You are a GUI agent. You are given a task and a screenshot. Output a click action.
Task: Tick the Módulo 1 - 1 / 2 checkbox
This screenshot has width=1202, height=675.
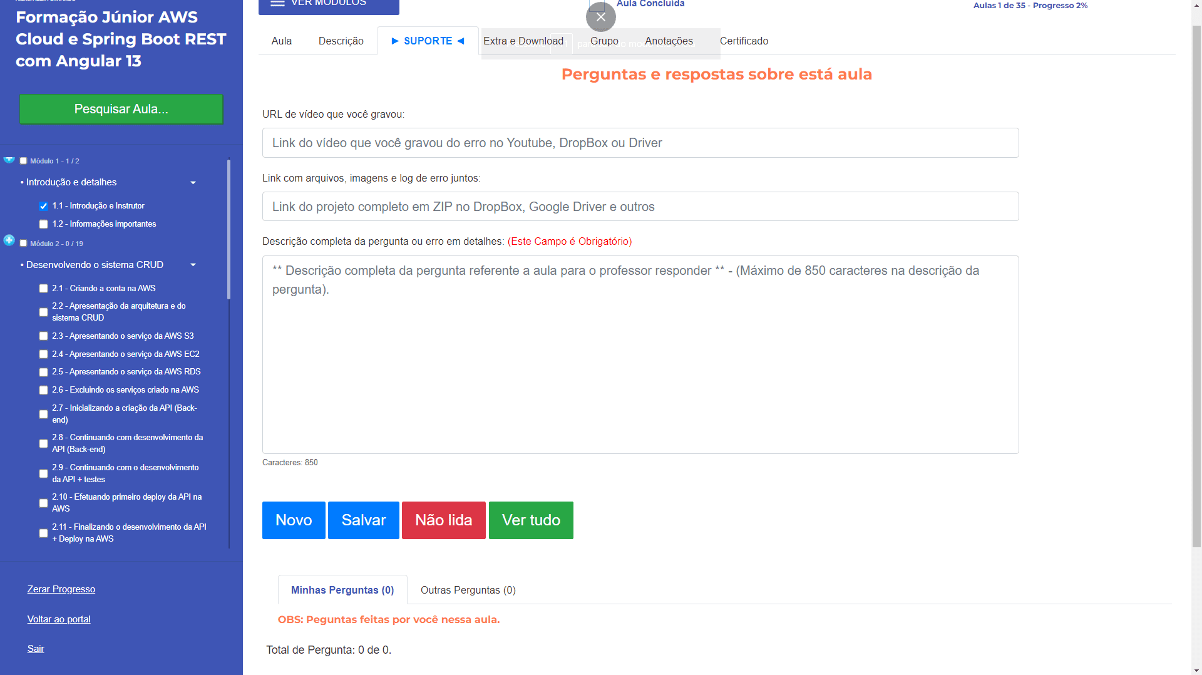[x=23, y=161]
